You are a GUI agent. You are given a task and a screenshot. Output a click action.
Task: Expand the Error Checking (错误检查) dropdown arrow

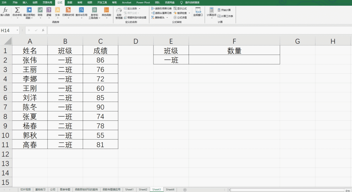click(189, 13)
